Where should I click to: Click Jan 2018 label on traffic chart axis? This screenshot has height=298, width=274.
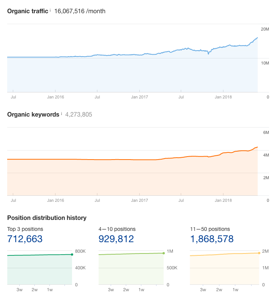coord(223,97)
